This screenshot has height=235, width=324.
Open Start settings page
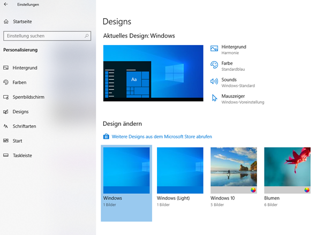(17, 141)
